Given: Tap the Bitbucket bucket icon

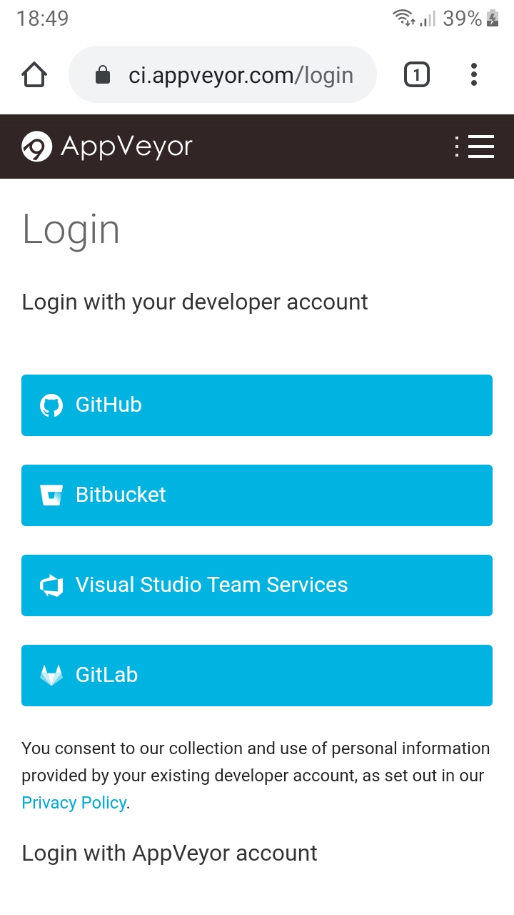Looking at the screenshot, I should click(51, 495).
